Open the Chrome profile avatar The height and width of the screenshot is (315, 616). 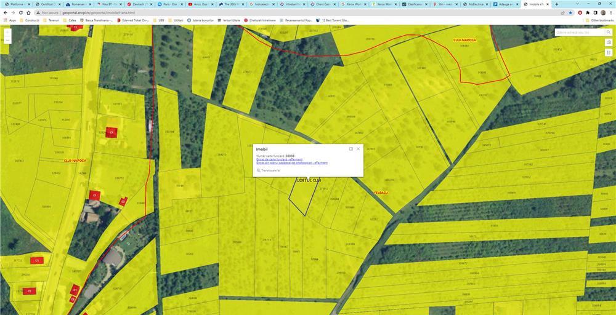coord(603,12)
